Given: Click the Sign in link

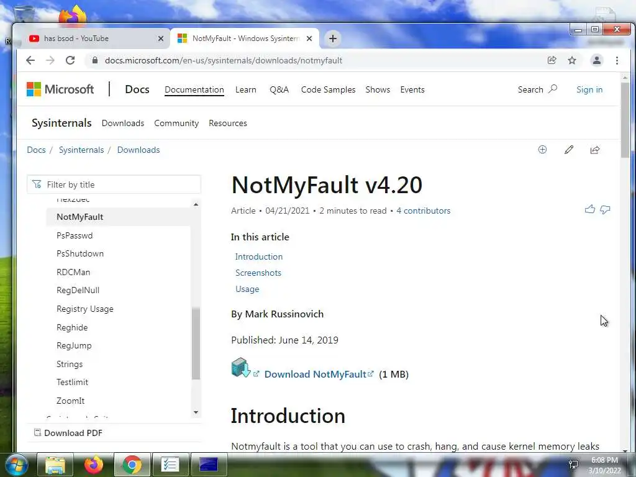Looking at the screenshot, I should [589, 89].
